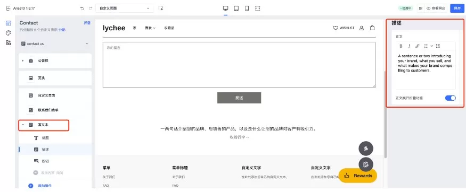Click the exit editor icon beside Arise10
This screenshot has height=192, width=466.
pos(8,8)
